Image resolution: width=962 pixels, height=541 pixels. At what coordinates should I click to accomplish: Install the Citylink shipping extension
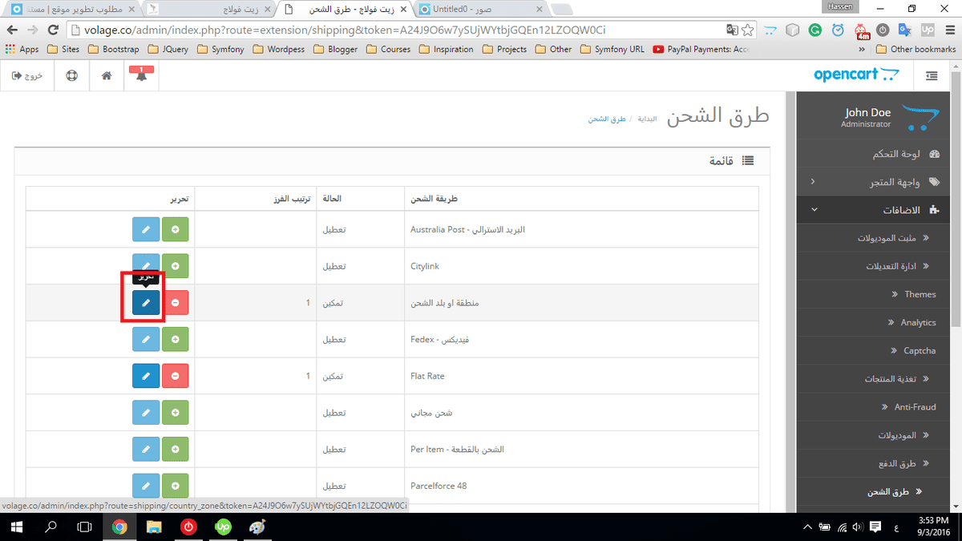pyautogui.click(x=175, y=265)
